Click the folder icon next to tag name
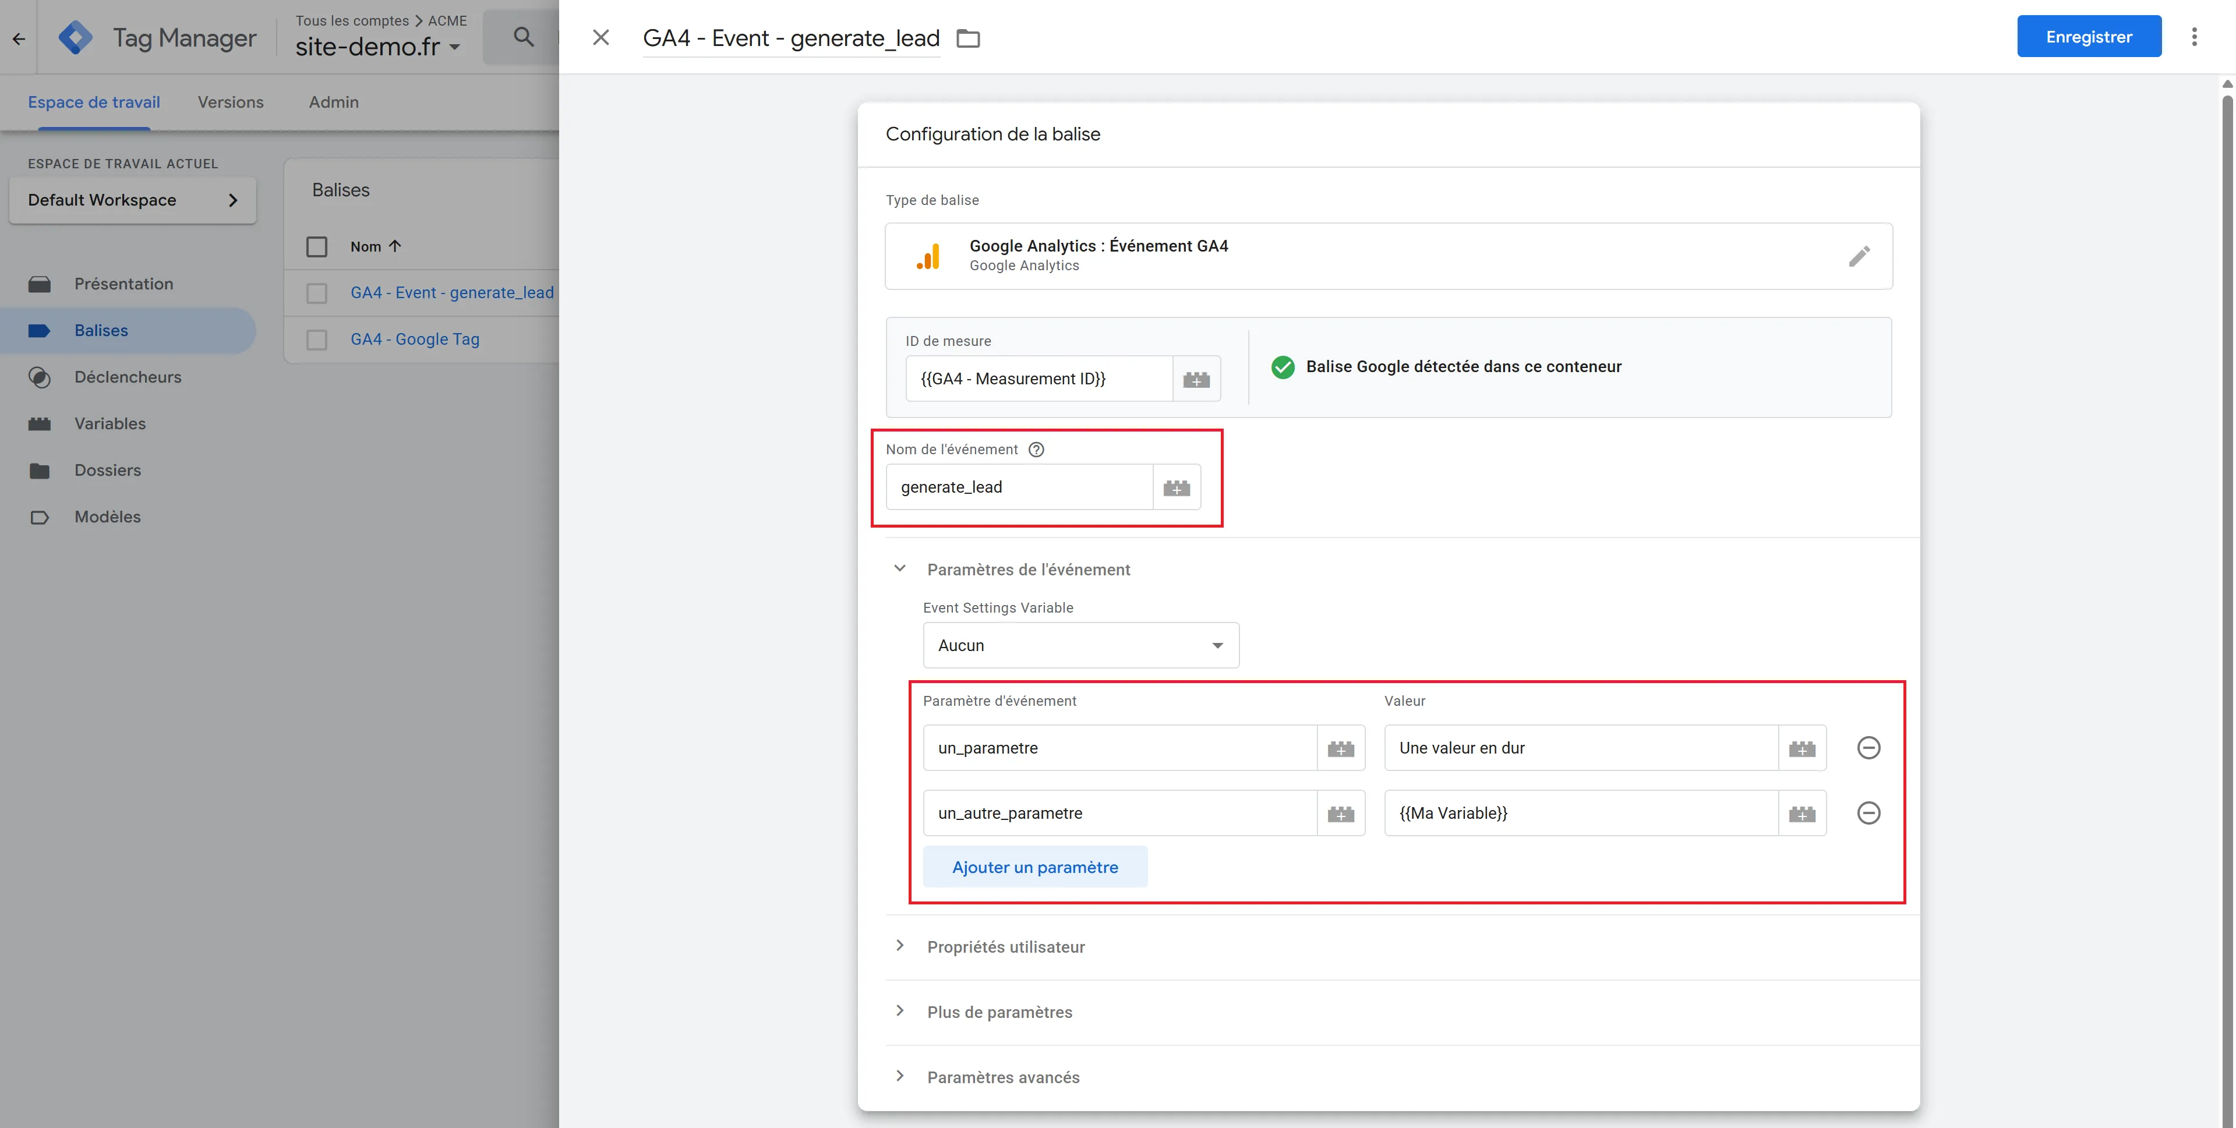2236x1128 pixels. click(968, 38)
